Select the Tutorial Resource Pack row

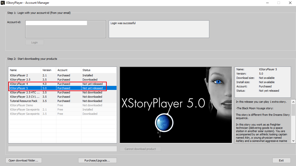[62, 101]
